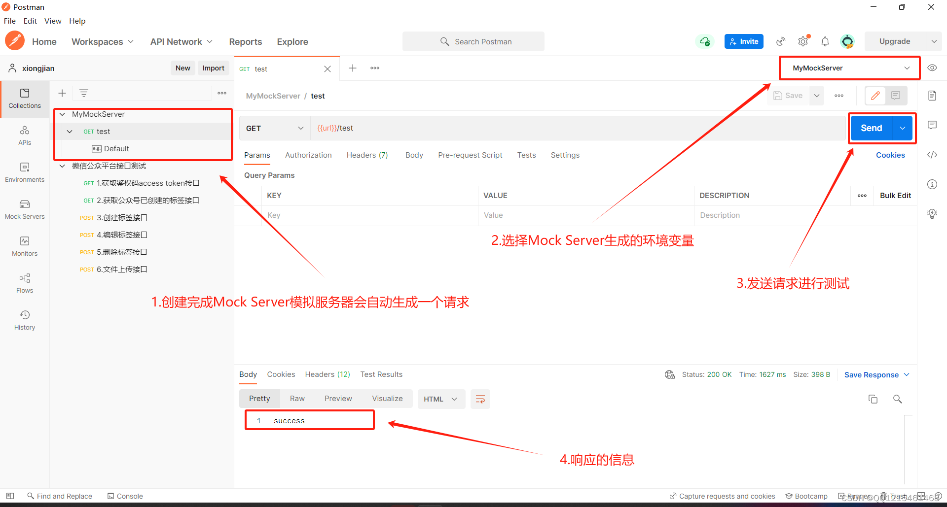Toggle response line wrap icon

[480, 399]
